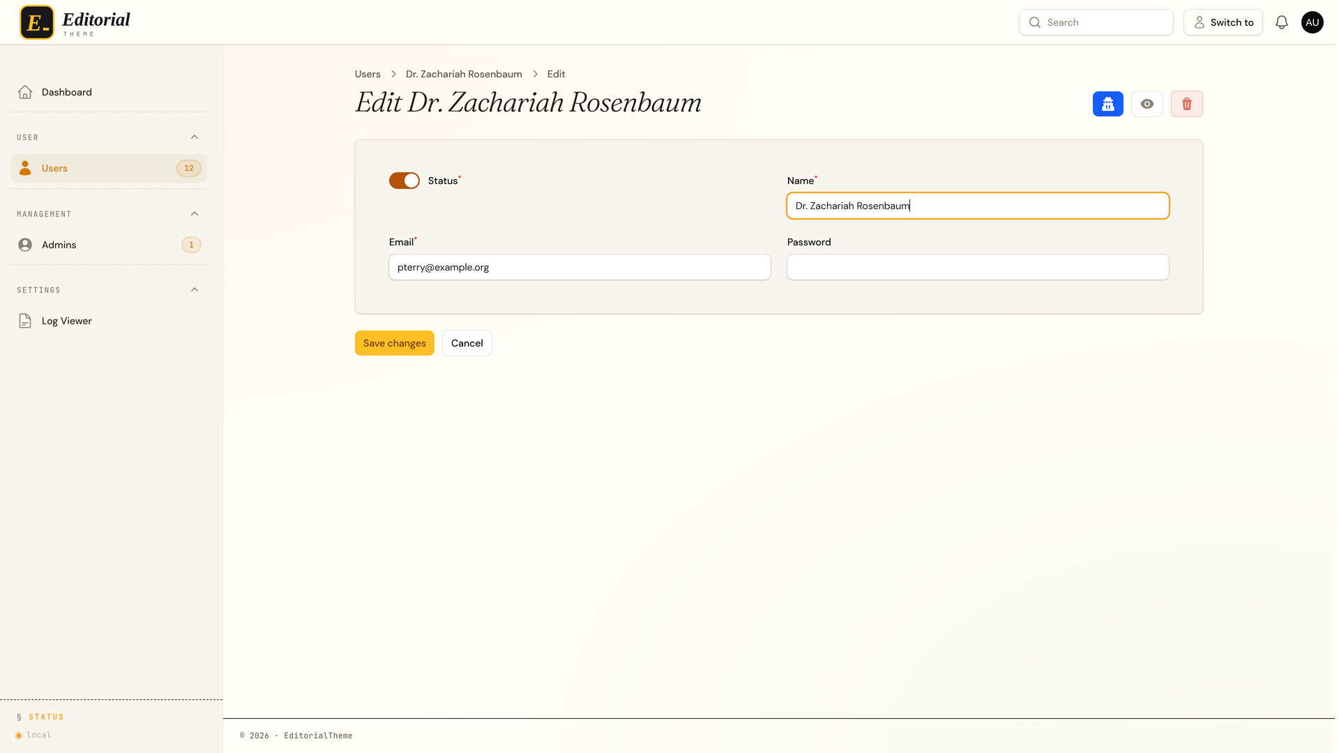Click the Switch to button
The width and height of the screenshot is (1339, 753).
point(1223,22)
